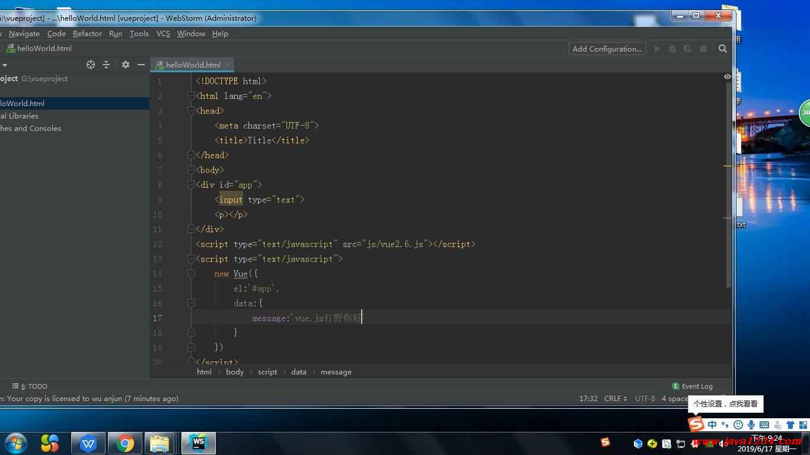Viewport: 810px width, 455px height.
Task: Open the Window menu
Action: pos(191,34)
